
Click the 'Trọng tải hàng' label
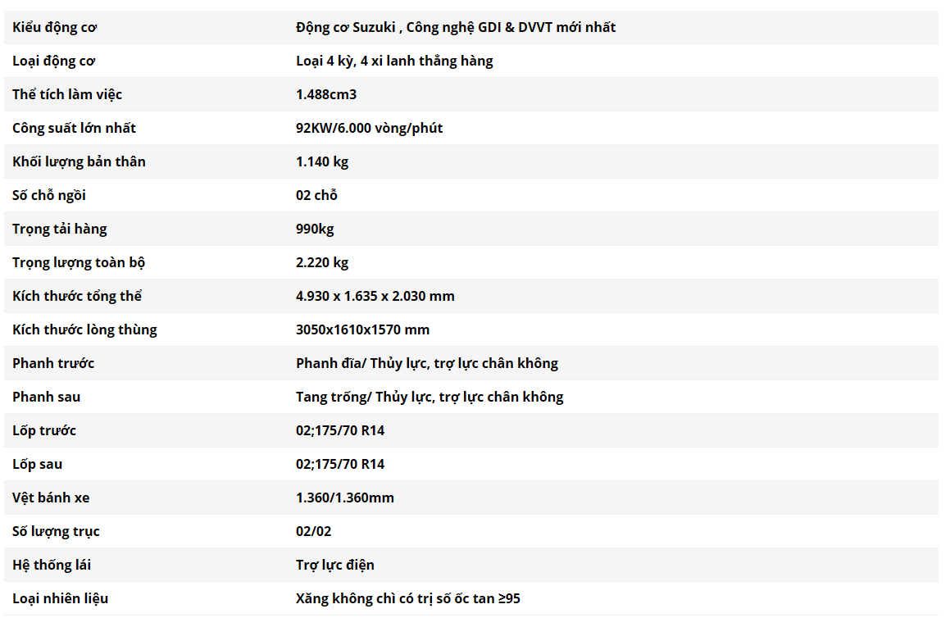click(x=59, y=229)
